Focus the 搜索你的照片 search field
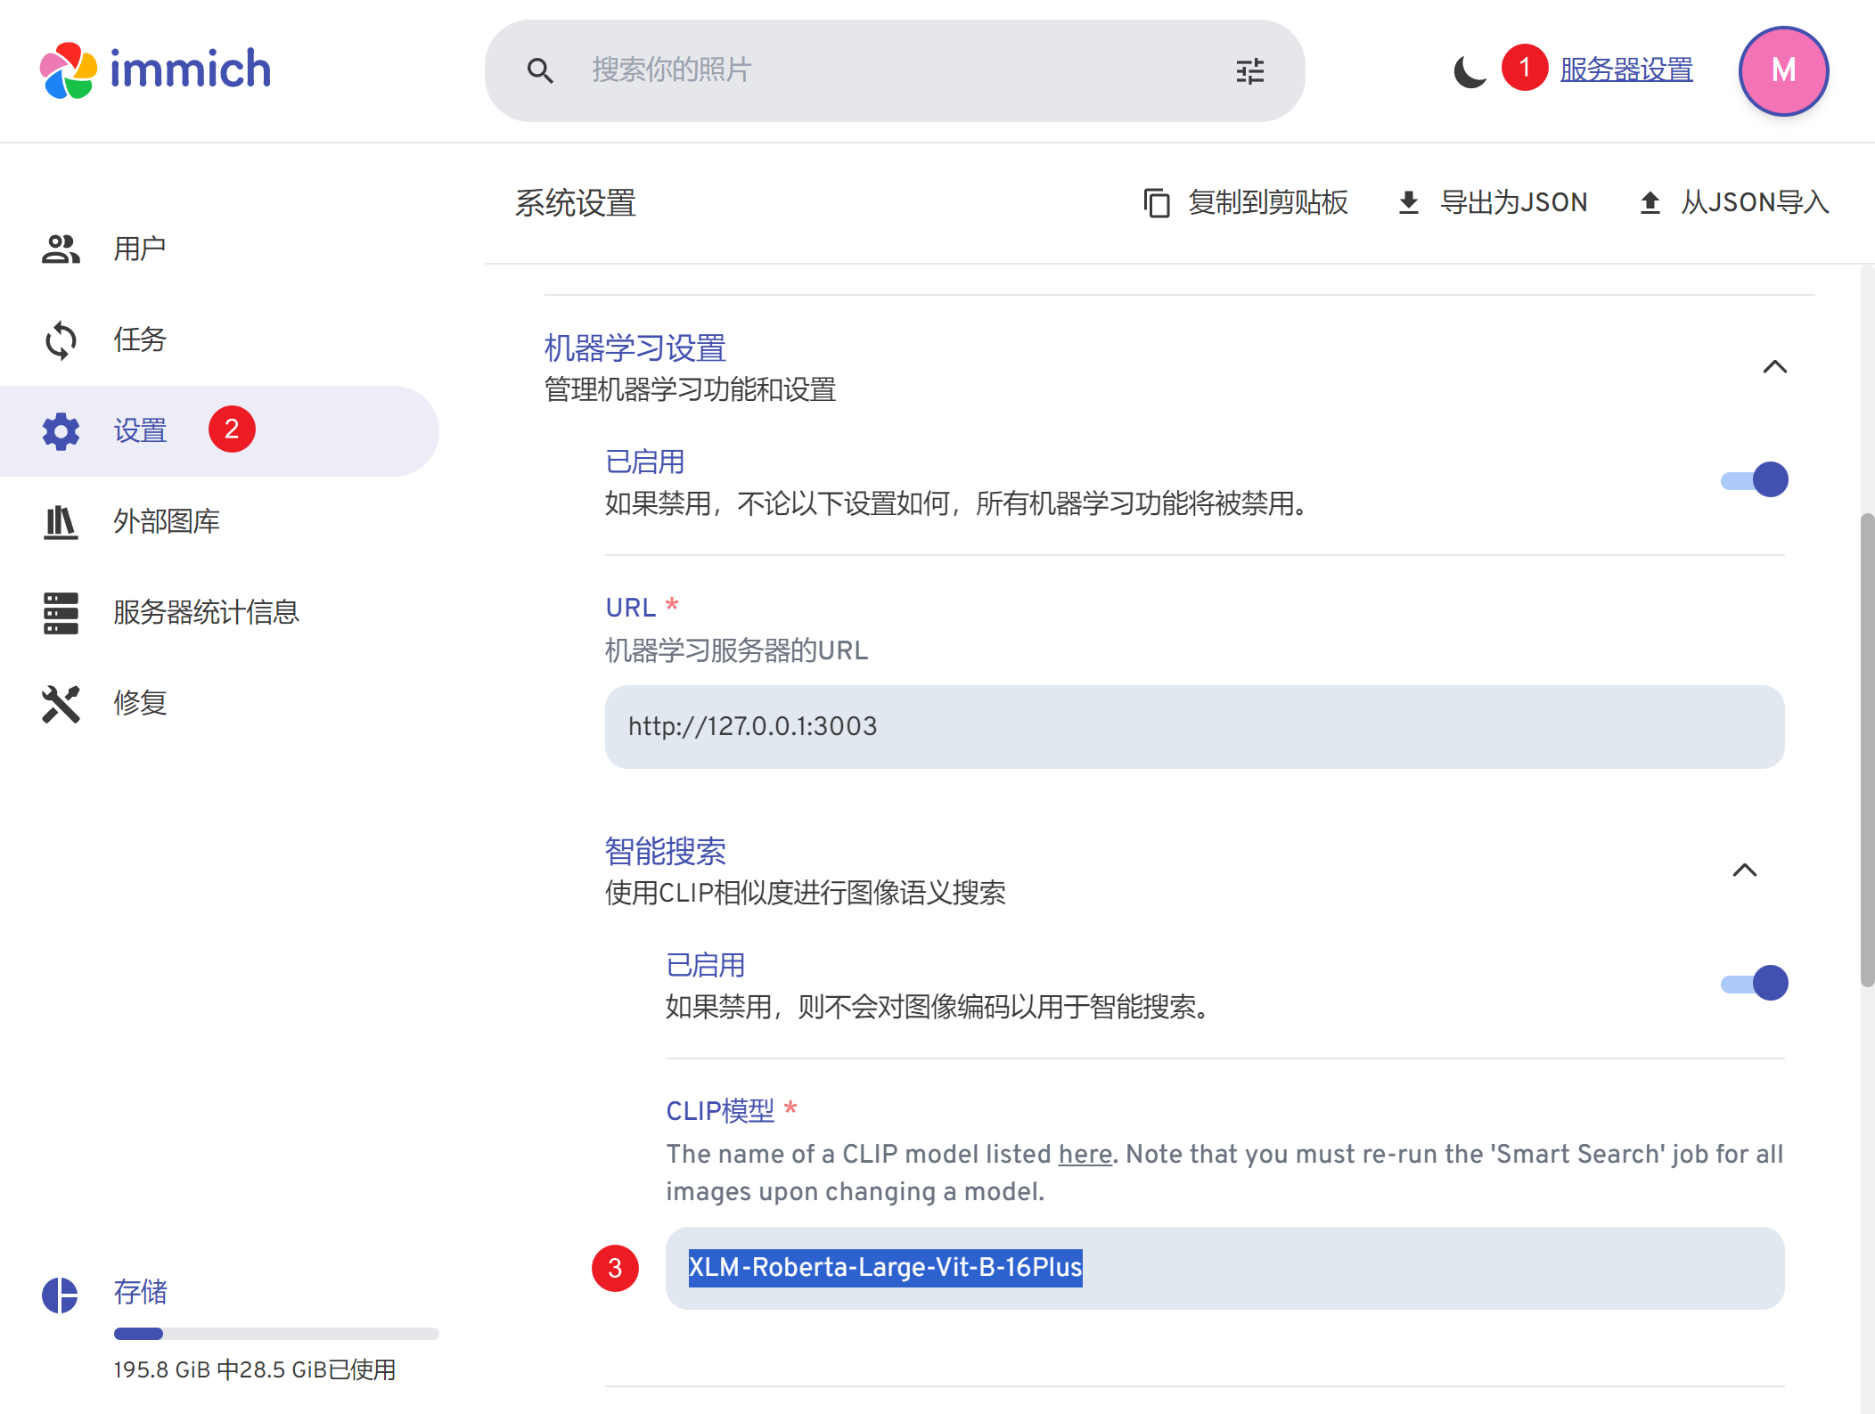The width and height of the screenshot is (1875, 1414). click(895, 70)
